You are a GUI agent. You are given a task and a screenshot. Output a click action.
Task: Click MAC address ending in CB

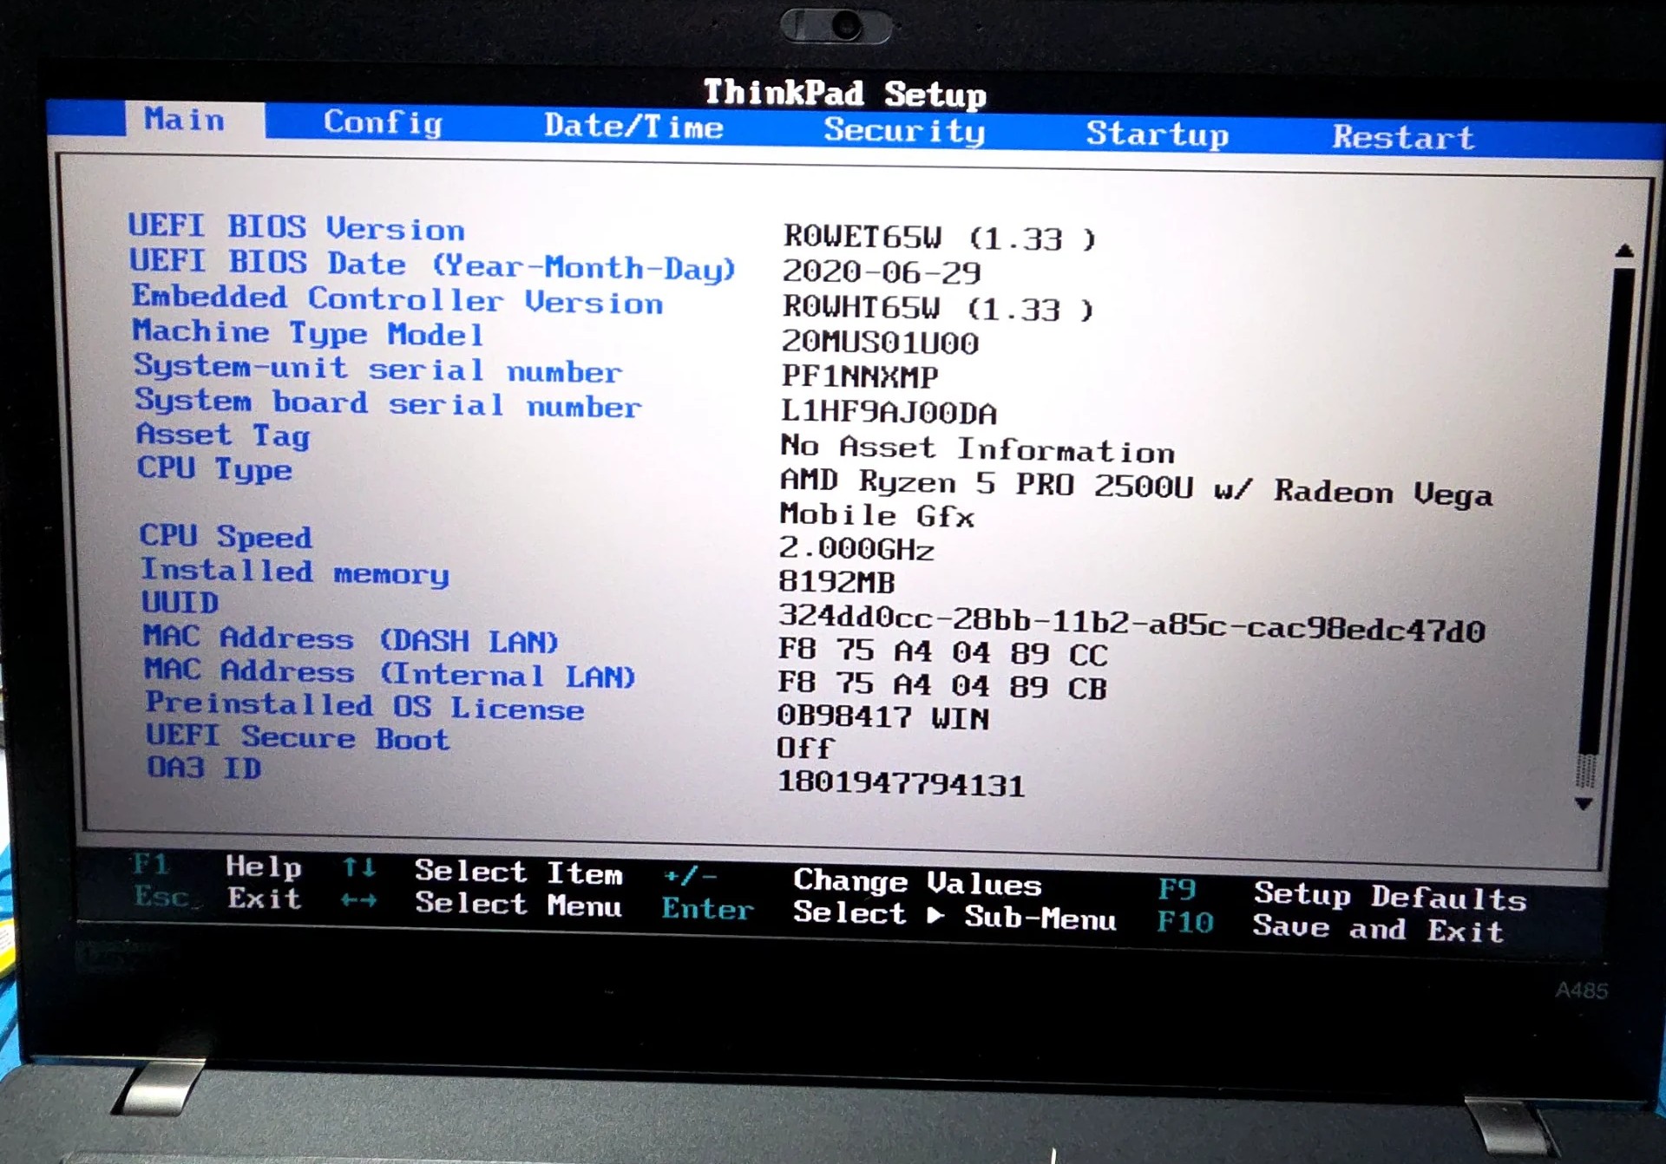point(941,686)
